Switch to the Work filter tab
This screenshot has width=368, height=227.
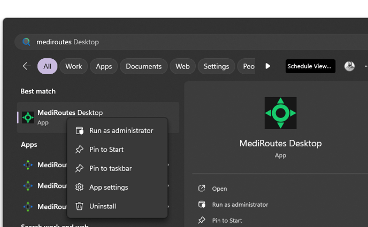(x=74, y=66)
